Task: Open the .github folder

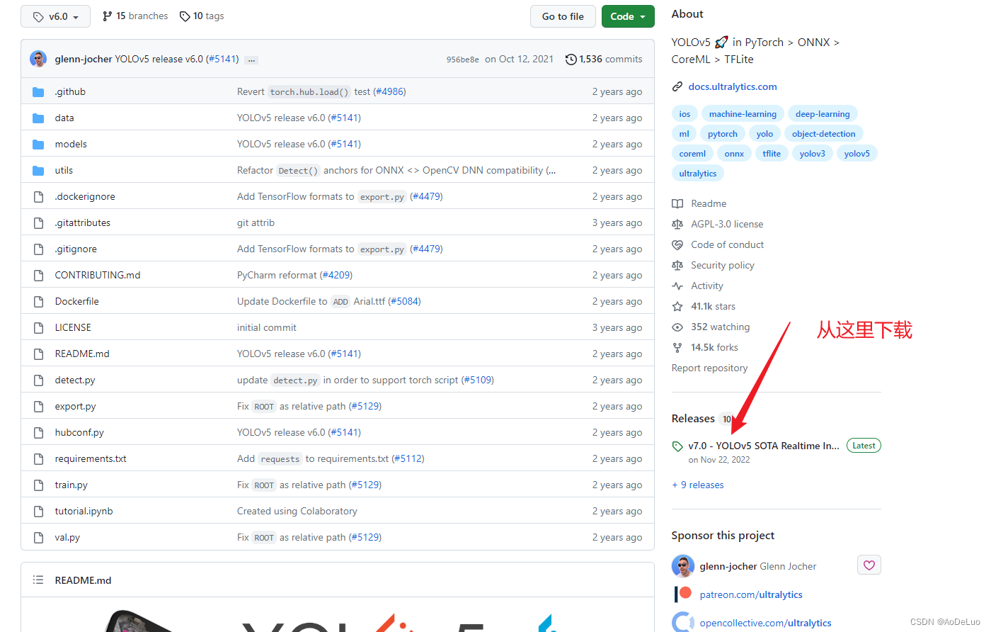Action: pyautogui.click(x=70, y=91)
